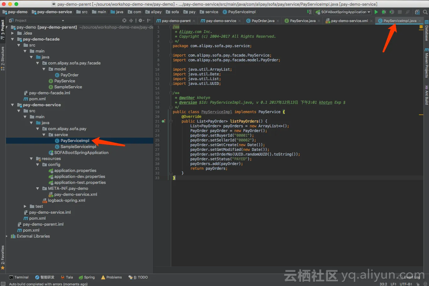Click scroll from source target icon
The image size is (429, 286).
[124, 20]
